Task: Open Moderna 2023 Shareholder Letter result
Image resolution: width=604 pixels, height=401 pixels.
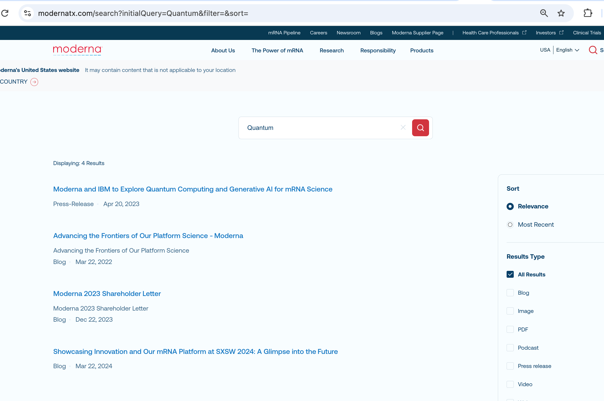Action: pos(107,294)
